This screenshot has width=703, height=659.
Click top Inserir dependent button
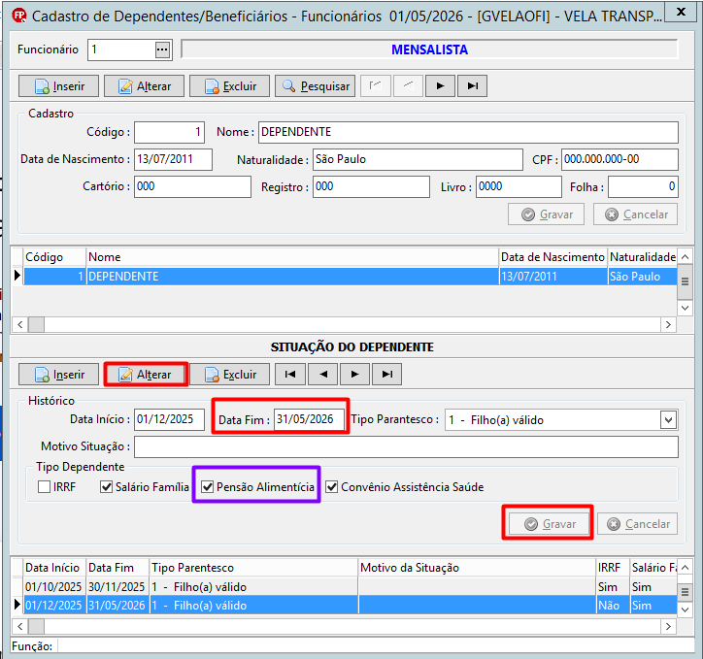click(x=58, y=86)
